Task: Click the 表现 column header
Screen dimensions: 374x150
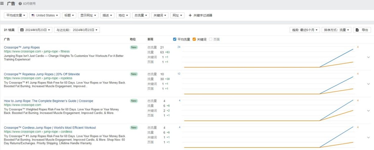Action: [150, 39]
